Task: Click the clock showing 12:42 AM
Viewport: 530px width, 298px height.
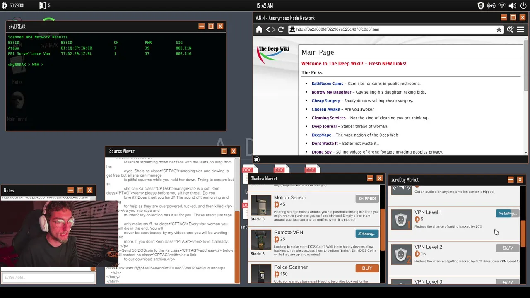Action: click(265, 6)
